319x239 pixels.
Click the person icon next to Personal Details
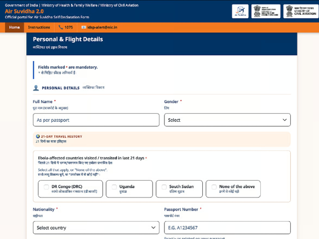pyautogui.click(x=36, y=88)
